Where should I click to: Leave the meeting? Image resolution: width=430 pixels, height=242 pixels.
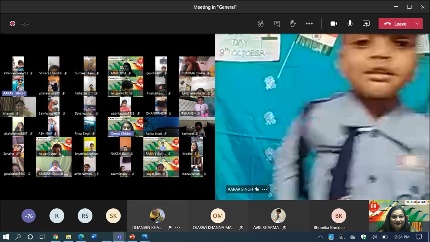pyautogui.click(x=395, y=24)
